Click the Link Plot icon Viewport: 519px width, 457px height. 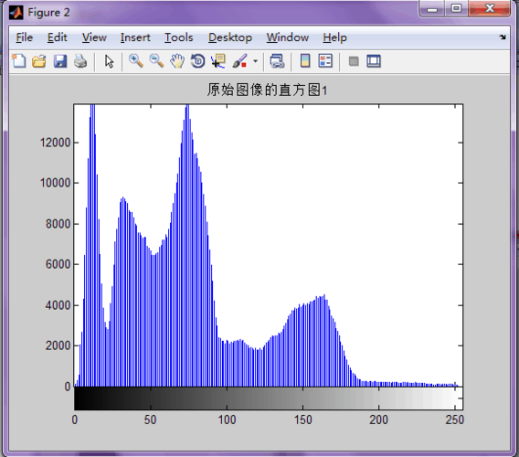tap(277, 61)
